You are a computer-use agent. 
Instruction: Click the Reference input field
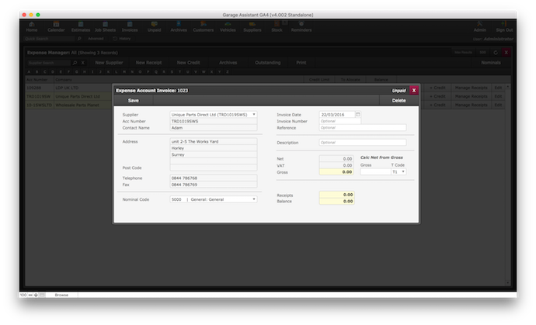coord(362,128)
